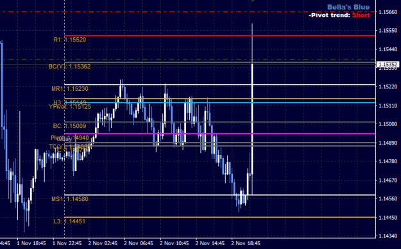The height and width of the screenshot is (249, 401).
Task: Select the green dash-dot horizontal line
Action: coord(188,59)
